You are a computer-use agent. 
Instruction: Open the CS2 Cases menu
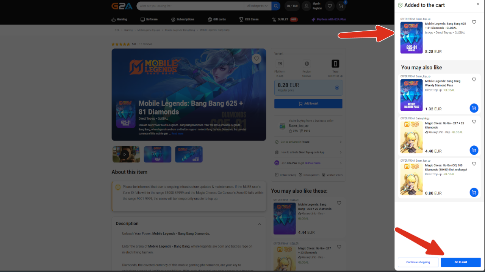249,19
